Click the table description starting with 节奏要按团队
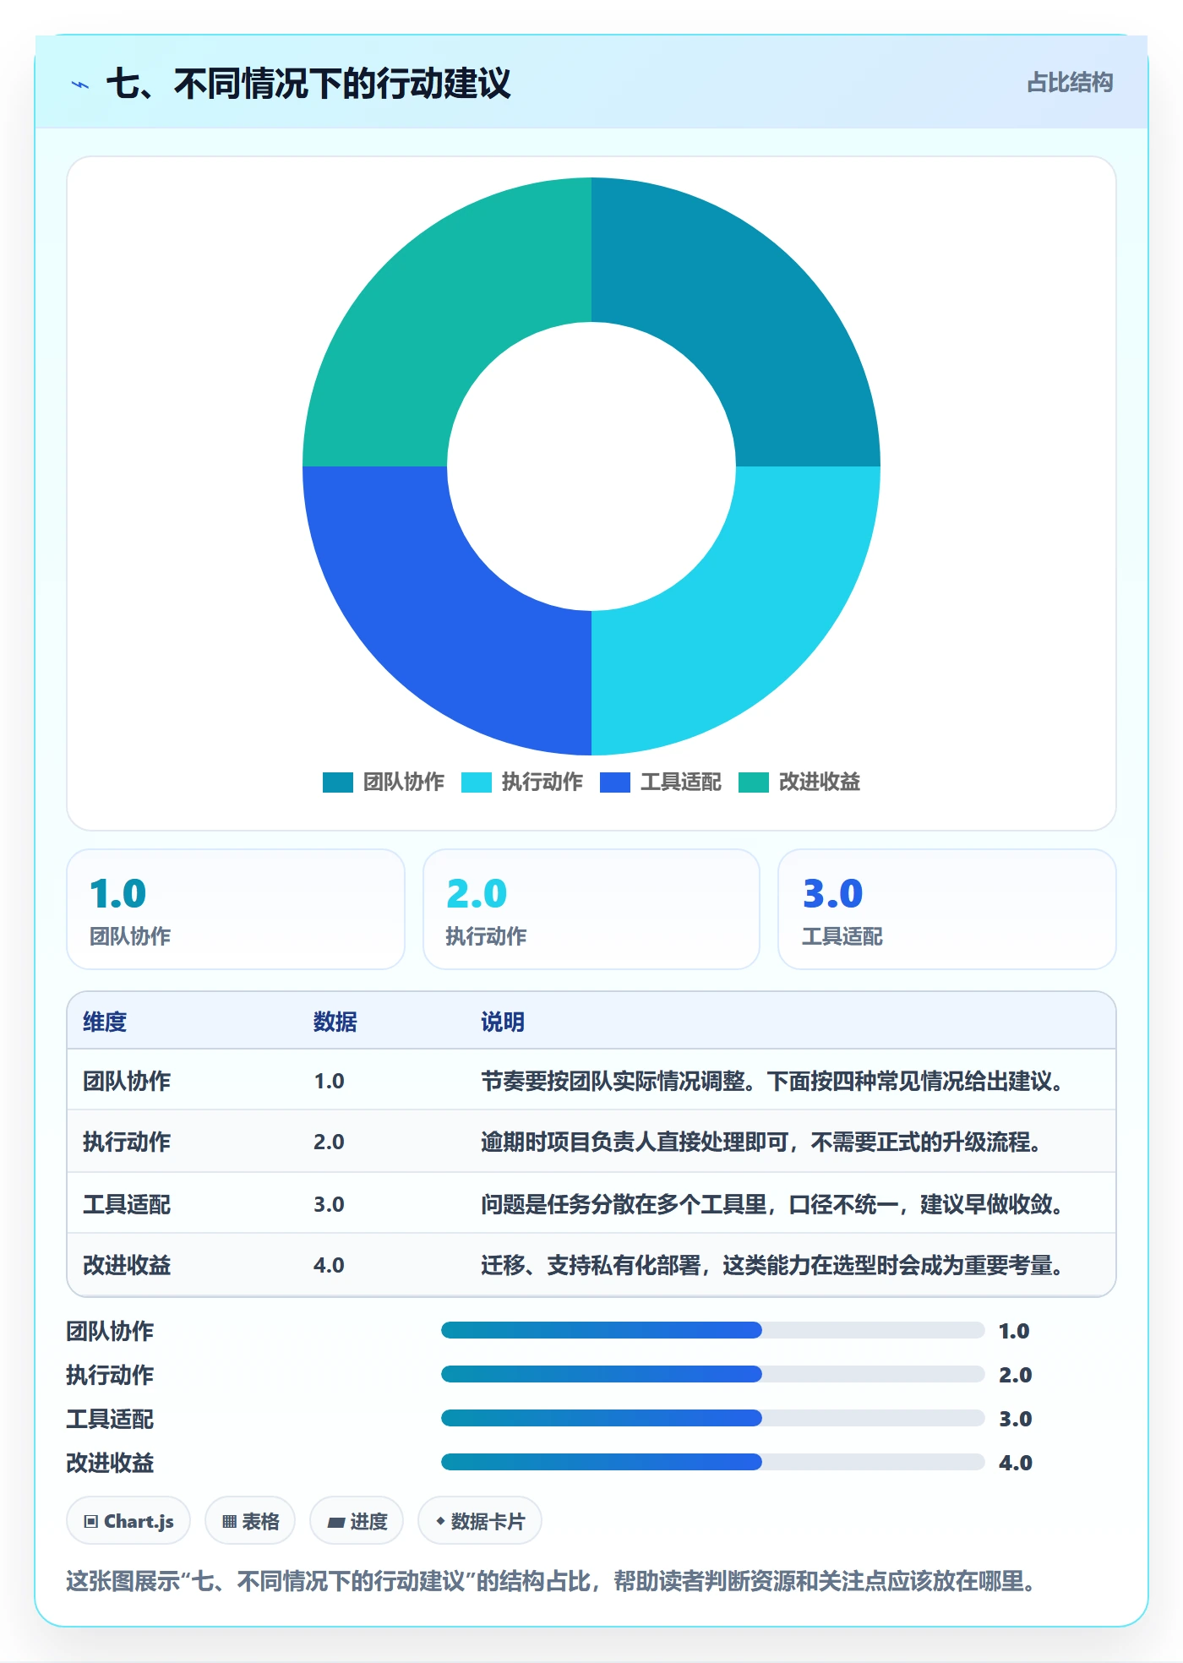 coord(771,1081)
